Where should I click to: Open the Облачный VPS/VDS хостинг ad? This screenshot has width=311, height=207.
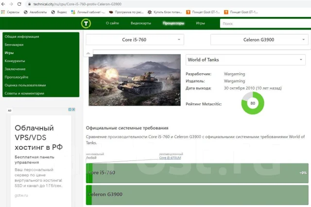tap(39, 138)
